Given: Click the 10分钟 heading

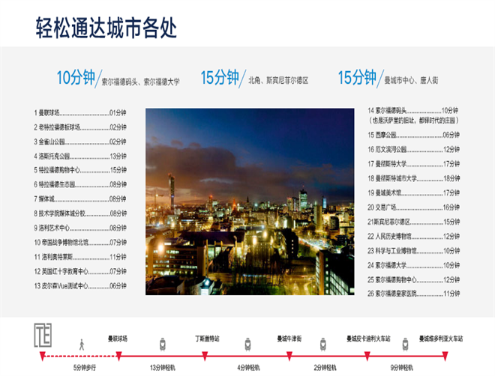Looking at the screenshot, I should click(76, 77).
